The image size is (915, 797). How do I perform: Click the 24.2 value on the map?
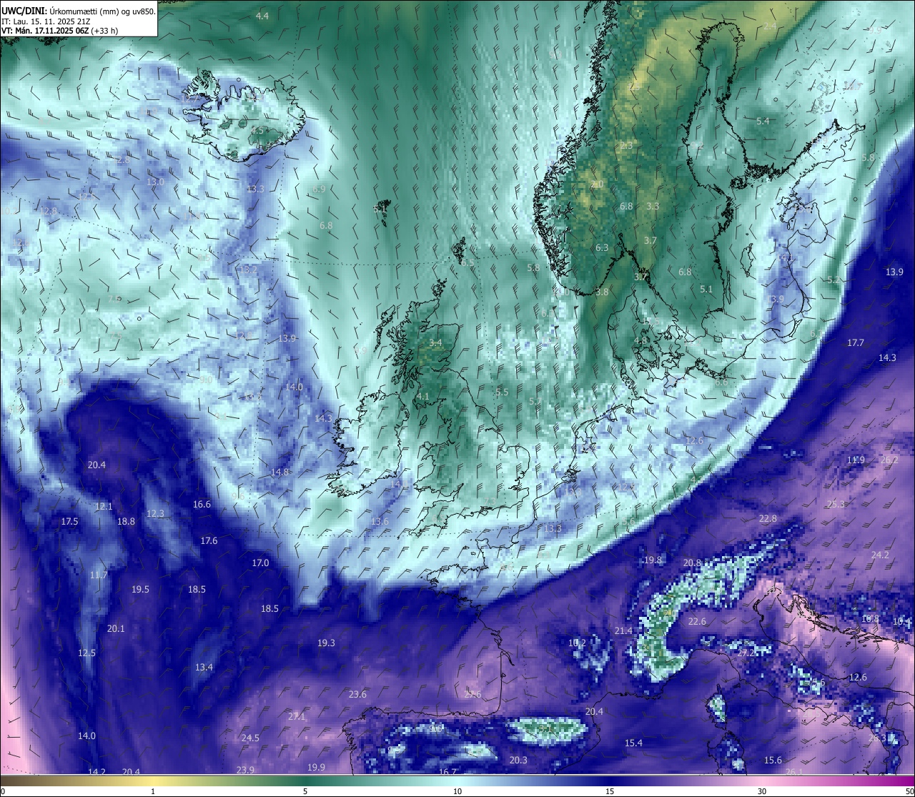(x=880, y=555)
